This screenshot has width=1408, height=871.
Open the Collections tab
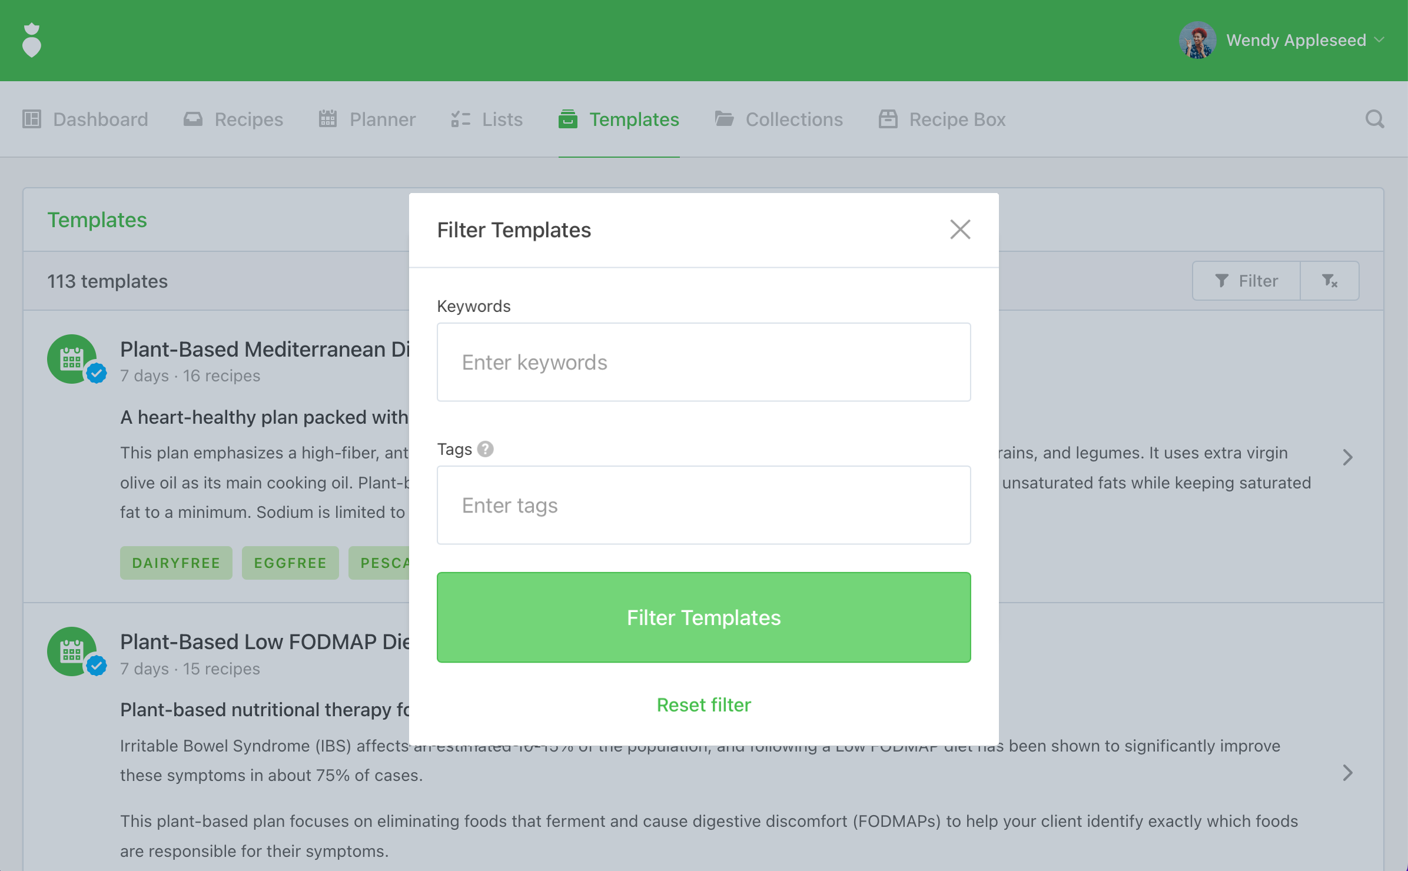(x=779, y=119)
